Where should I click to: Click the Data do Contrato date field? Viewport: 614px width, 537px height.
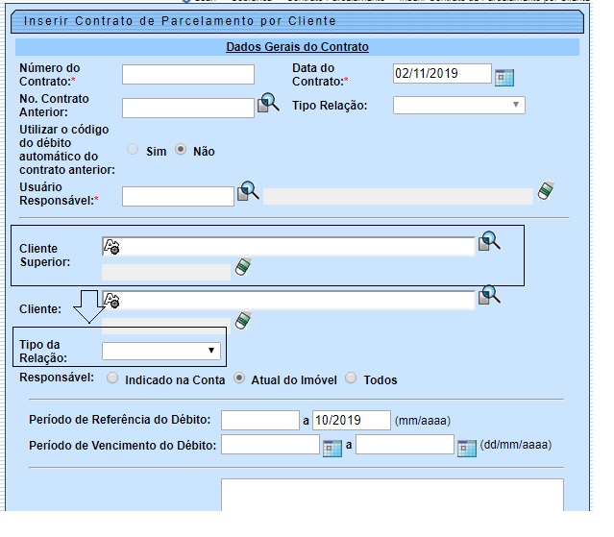[x=441, y=75]
